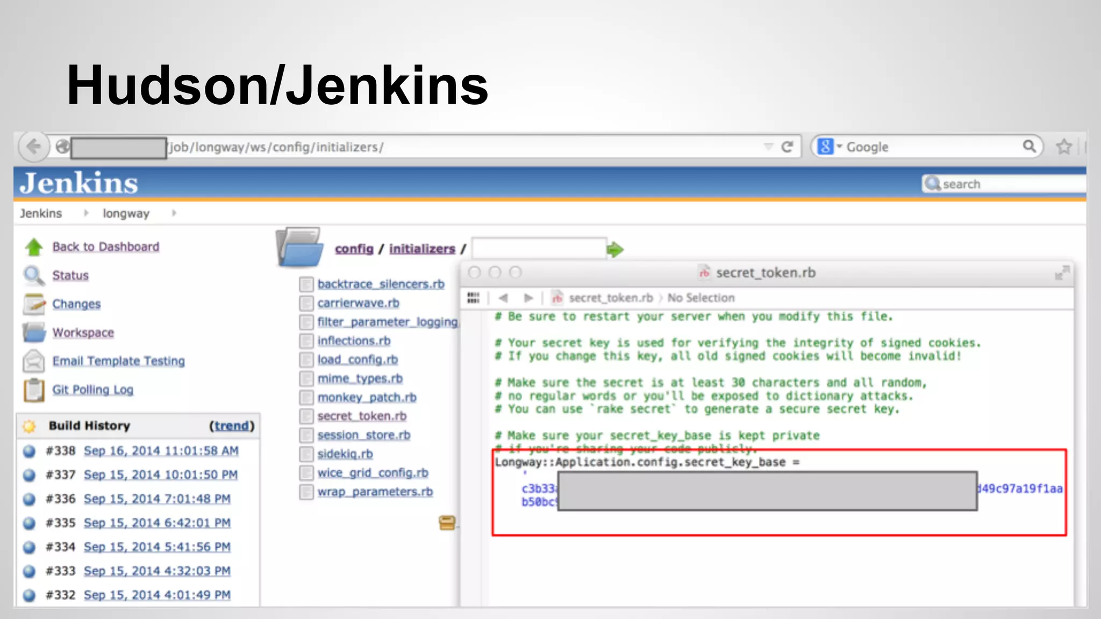Click the green go arrow beside path field
This screenshot has height=619, width=1101.
pyautogui.click(x=615, y=250)
